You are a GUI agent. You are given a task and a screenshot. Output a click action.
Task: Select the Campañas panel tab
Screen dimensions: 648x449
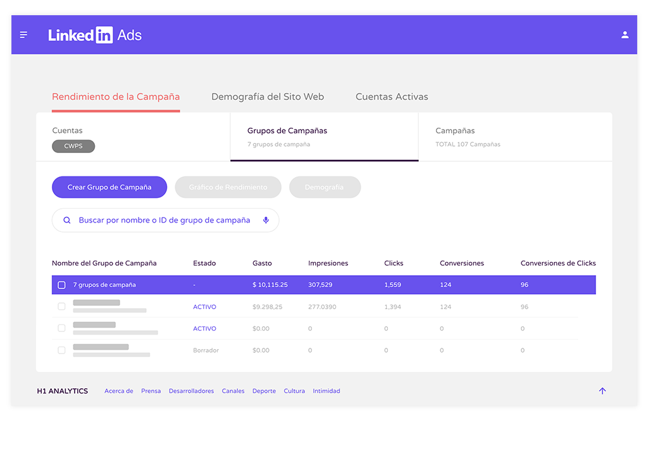click(514, 137)
